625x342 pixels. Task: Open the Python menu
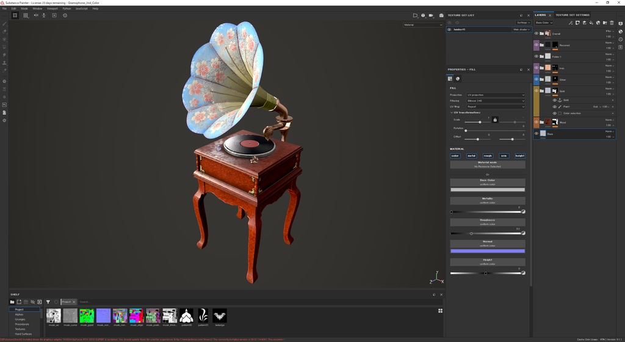(67, 9)
